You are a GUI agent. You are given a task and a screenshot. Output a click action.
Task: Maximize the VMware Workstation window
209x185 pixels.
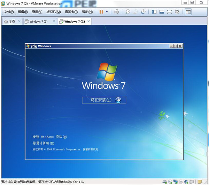(x=192, y=2)
